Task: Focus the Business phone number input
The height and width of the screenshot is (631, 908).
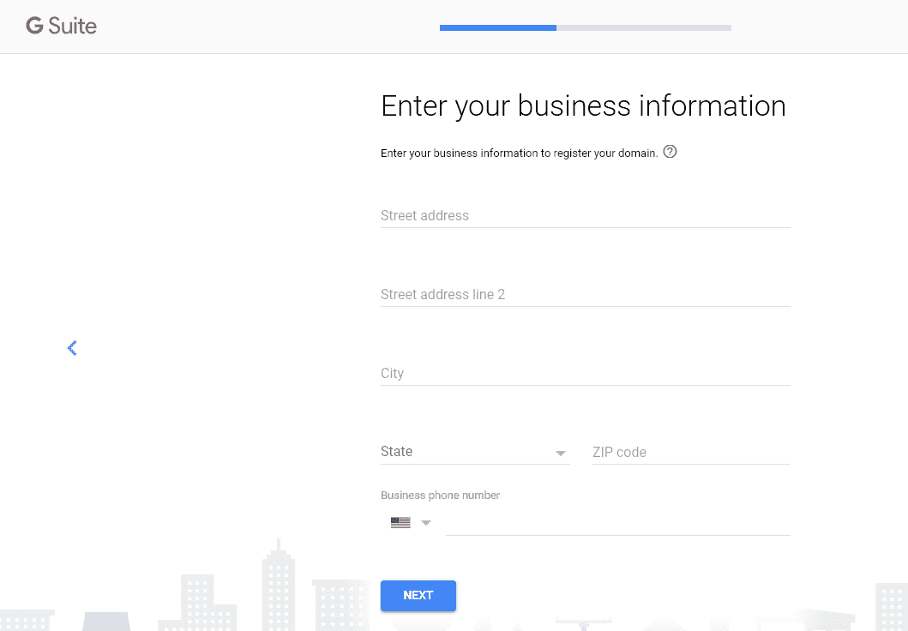Action: coord(618,523)
